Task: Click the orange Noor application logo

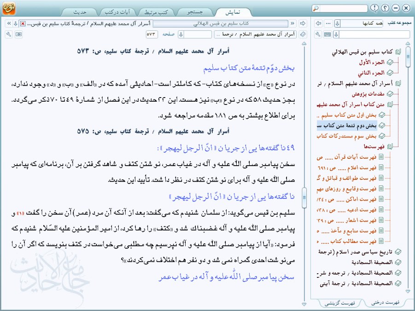Action: (x=9, y=8)
